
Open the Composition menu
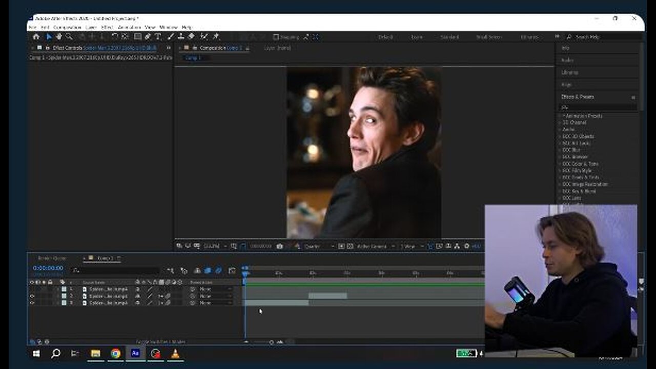click(68, 27)
